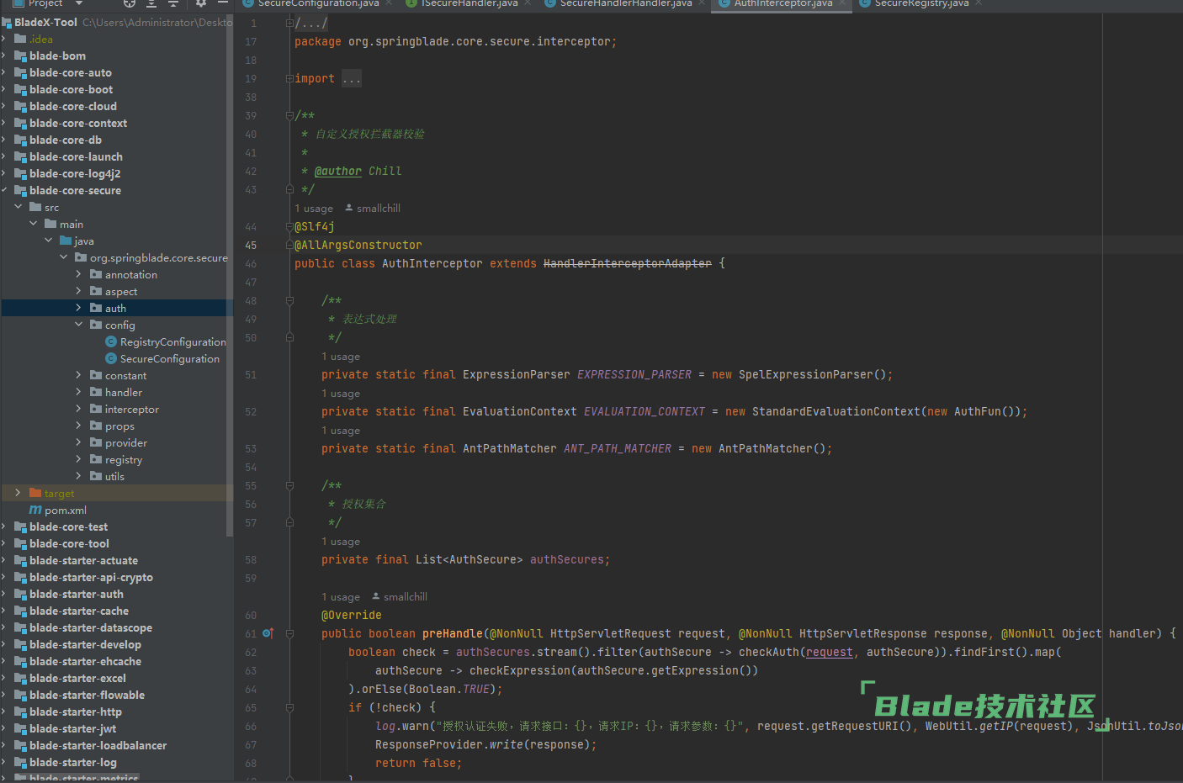Collapse the config package node
Image resolution: width=1183 pixels, height=783 pixels.
79,325
